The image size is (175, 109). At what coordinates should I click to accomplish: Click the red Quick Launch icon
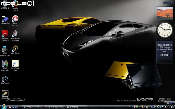10,107
